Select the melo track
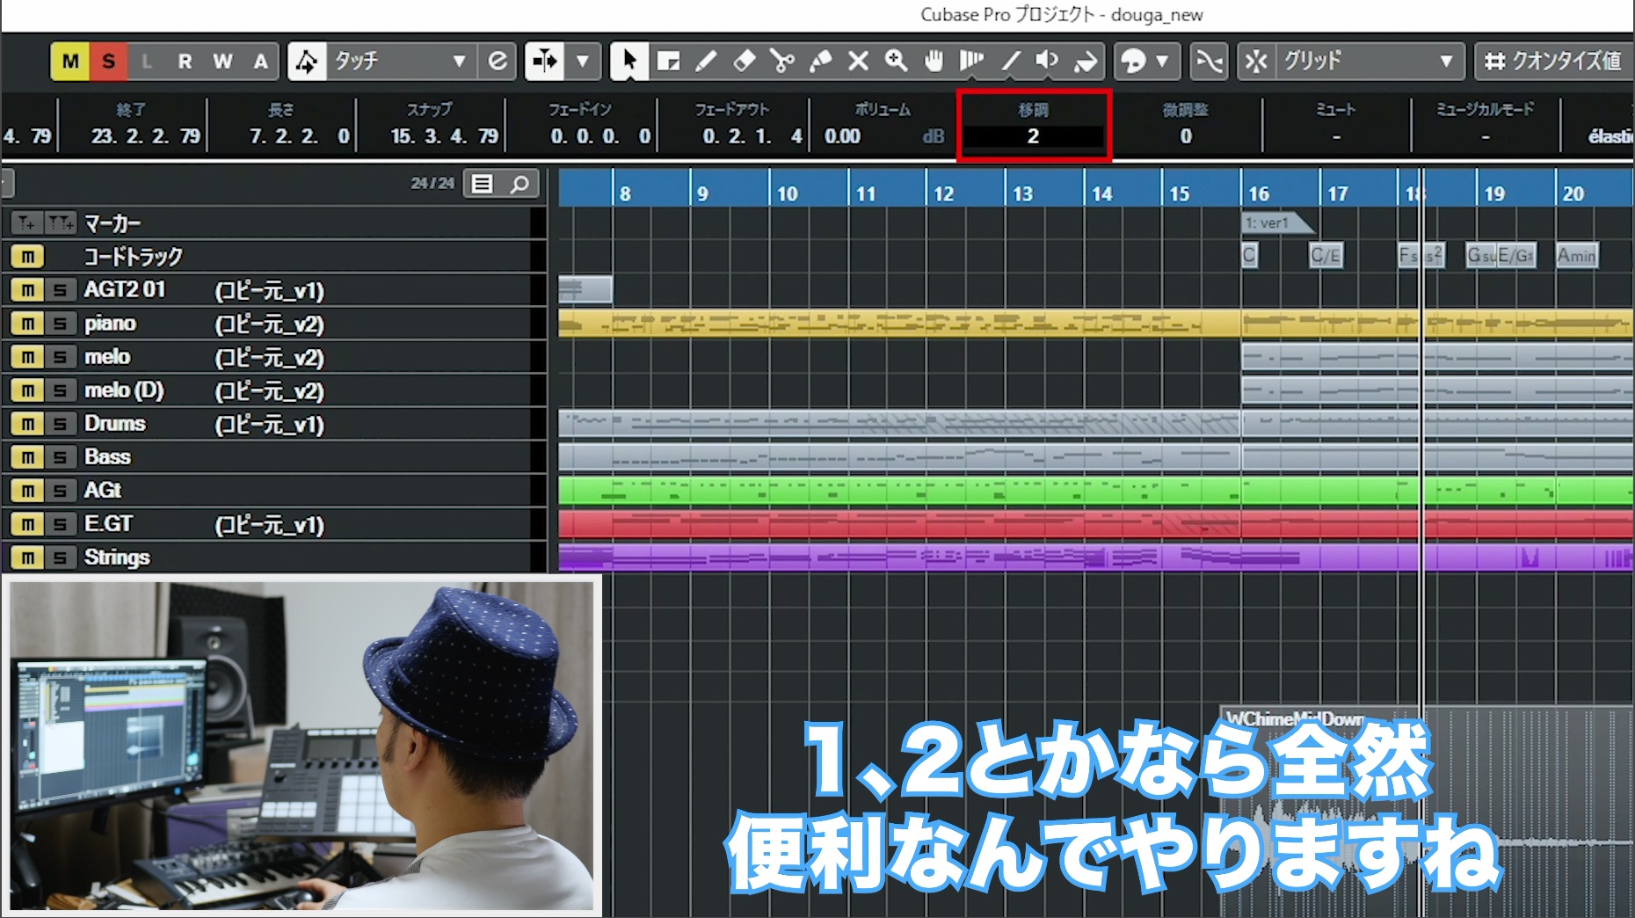This screenshot has width=1635, height=918. point(107,357)
